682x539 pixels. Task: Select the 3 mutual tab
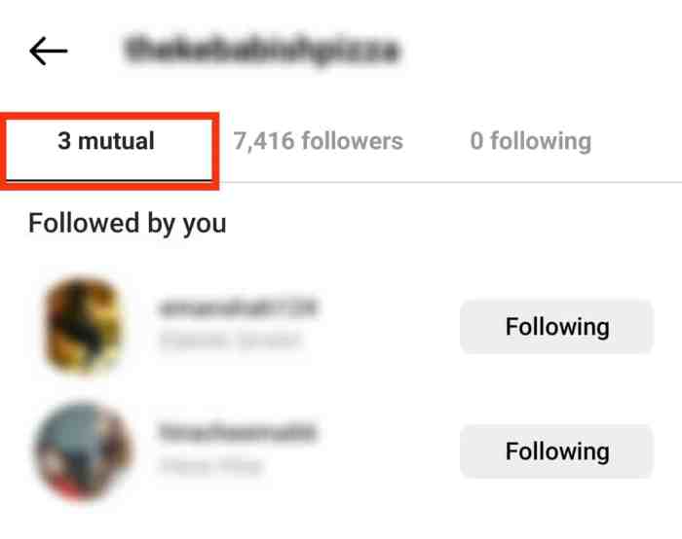coord(106,141)
